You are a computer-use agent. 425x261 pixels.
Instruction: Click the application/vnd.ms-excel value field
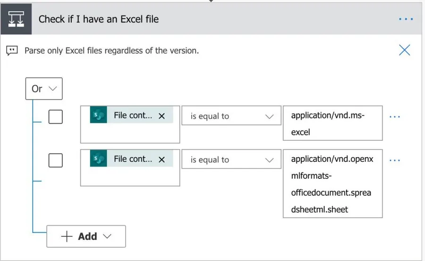(332, 123)
